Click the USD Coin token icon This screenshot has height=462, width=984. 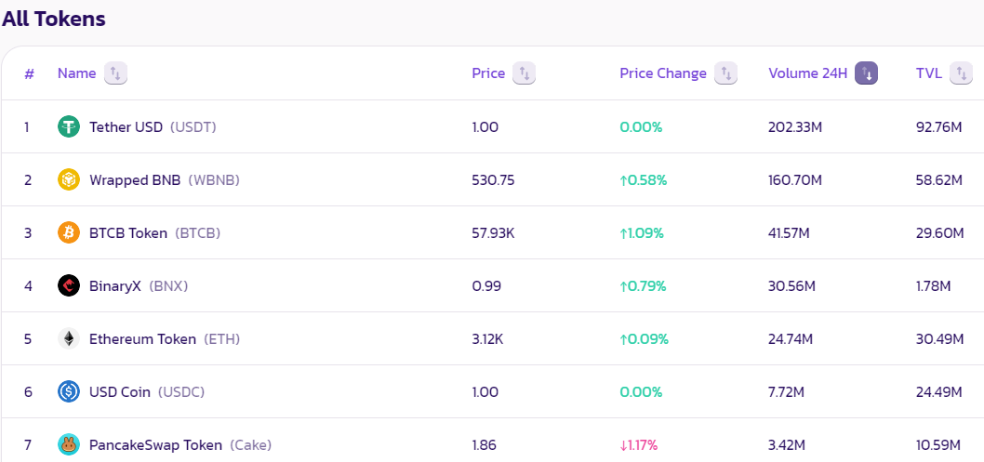[69, 391]
